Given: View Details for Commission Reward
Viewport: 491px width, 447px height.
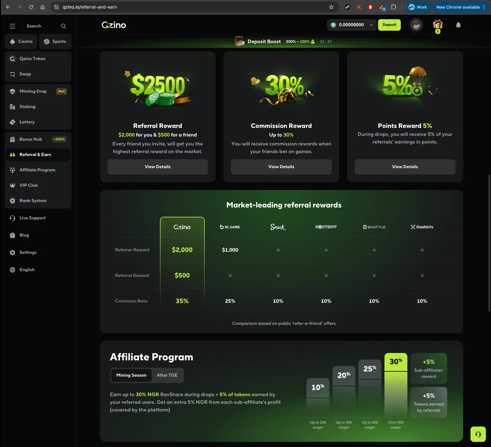Looking at the screenshot, I should [281, 167].
